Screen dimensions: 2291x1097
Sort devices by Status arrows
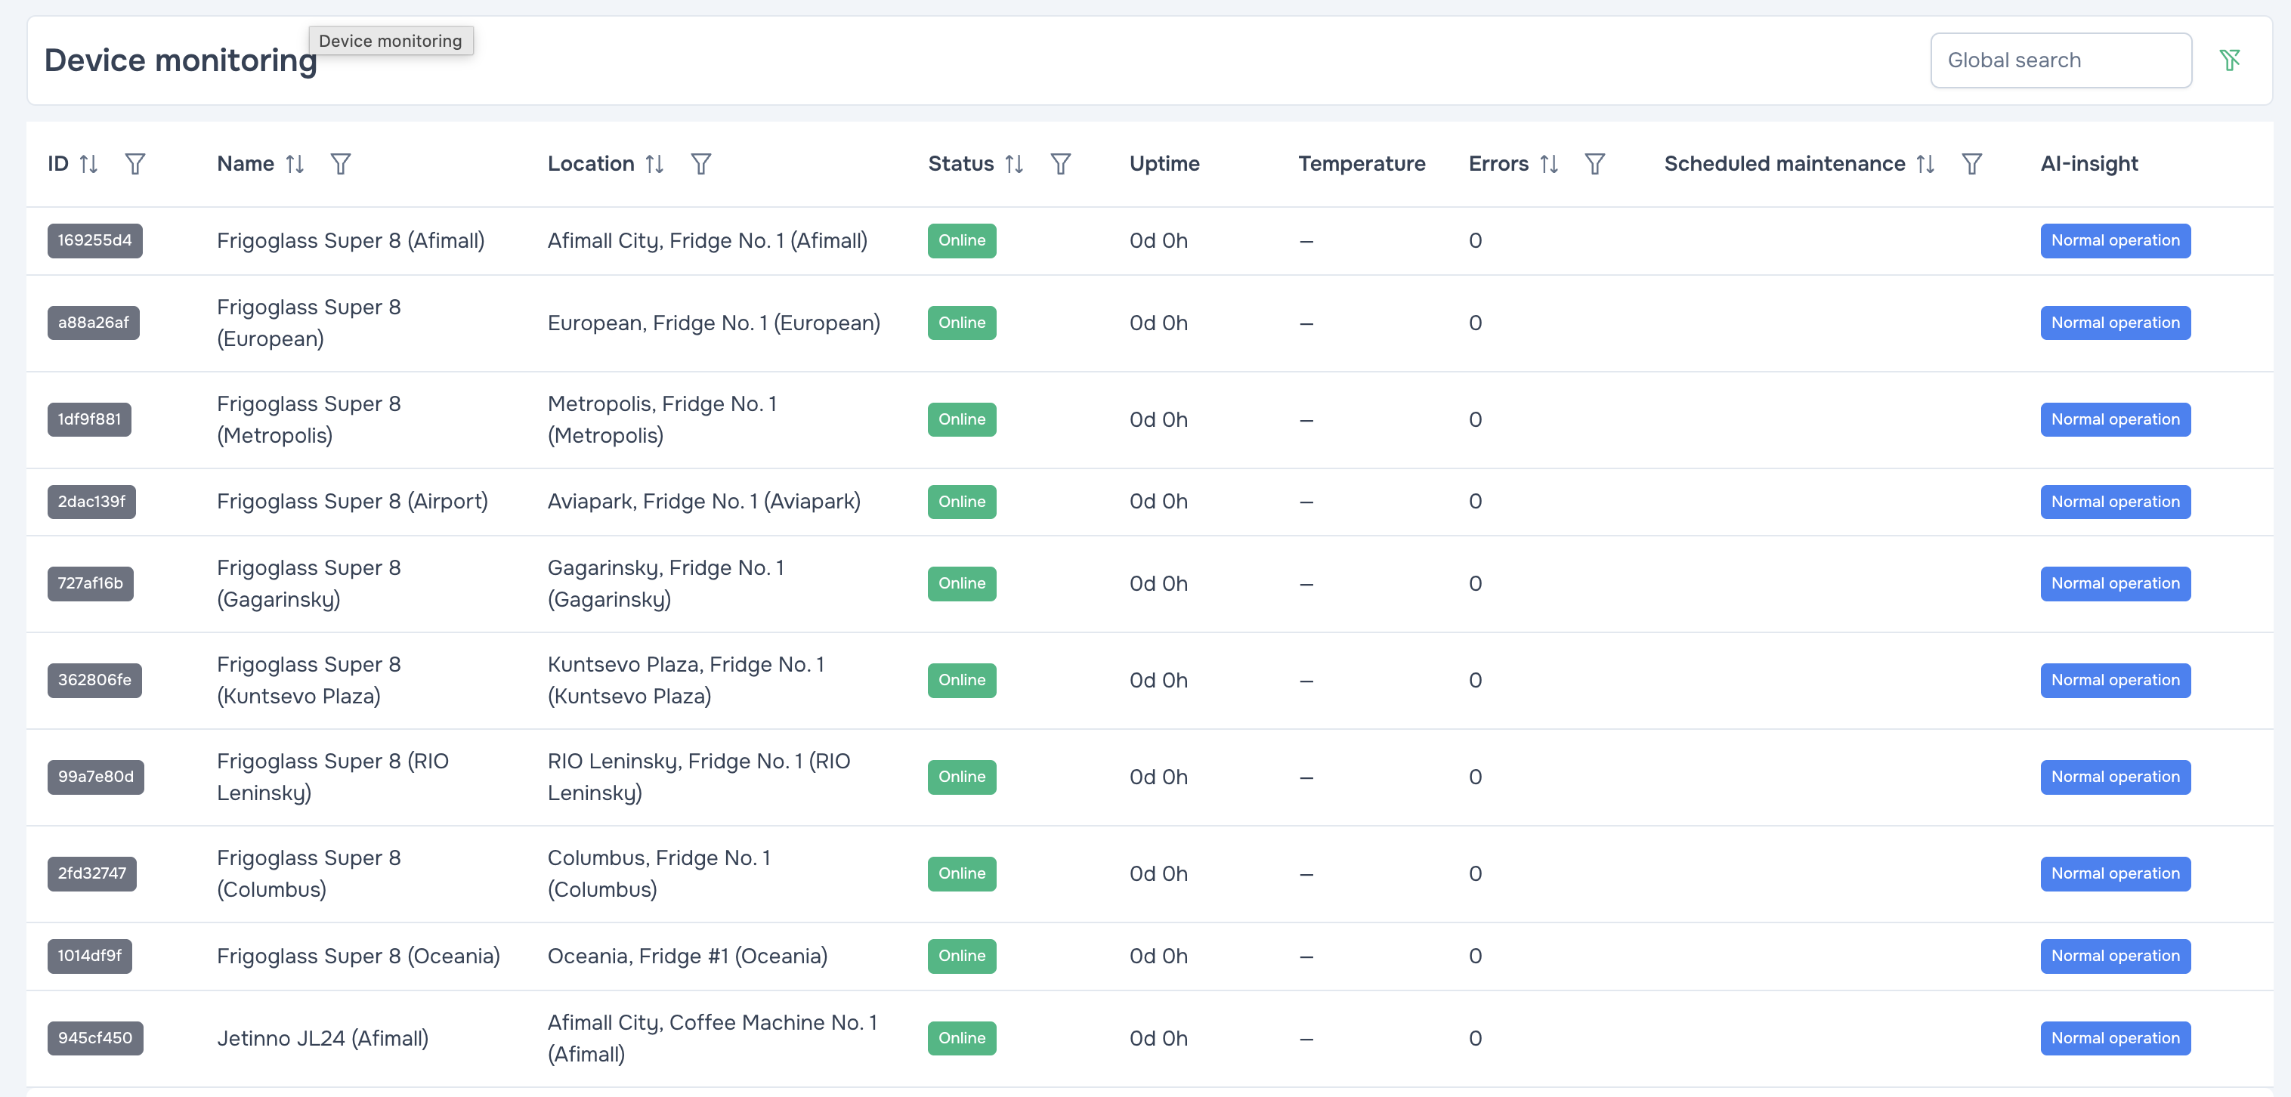tap(1014, 164)
